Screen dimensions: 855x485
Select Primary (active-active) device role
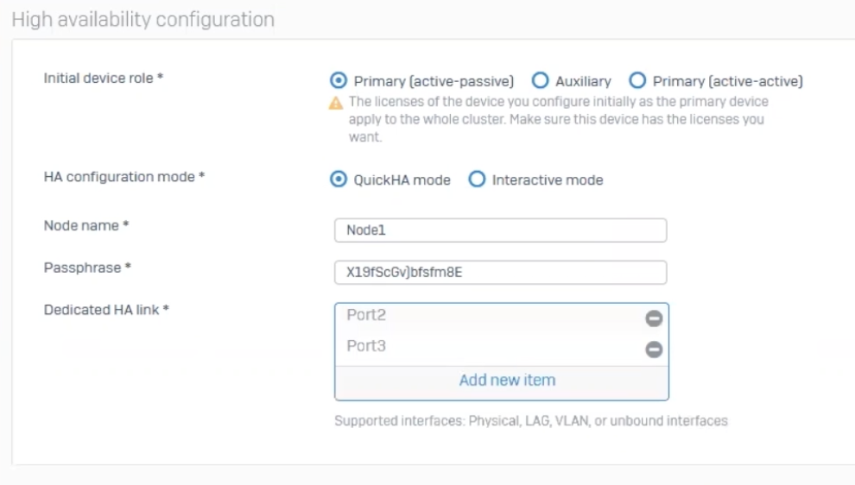click(x=638, y=81)
